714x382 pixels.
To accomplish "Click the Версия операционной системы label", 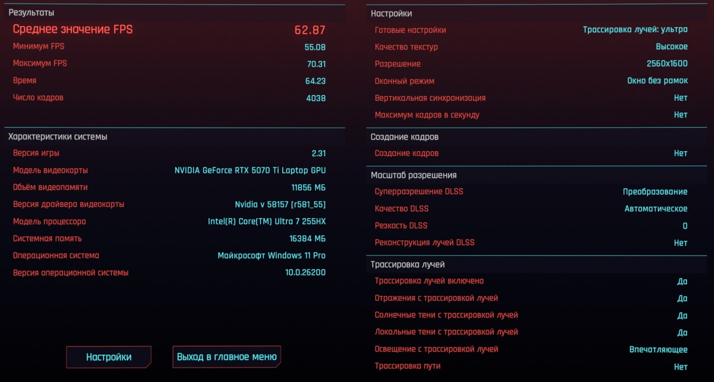I will click(x=71, y=273).
